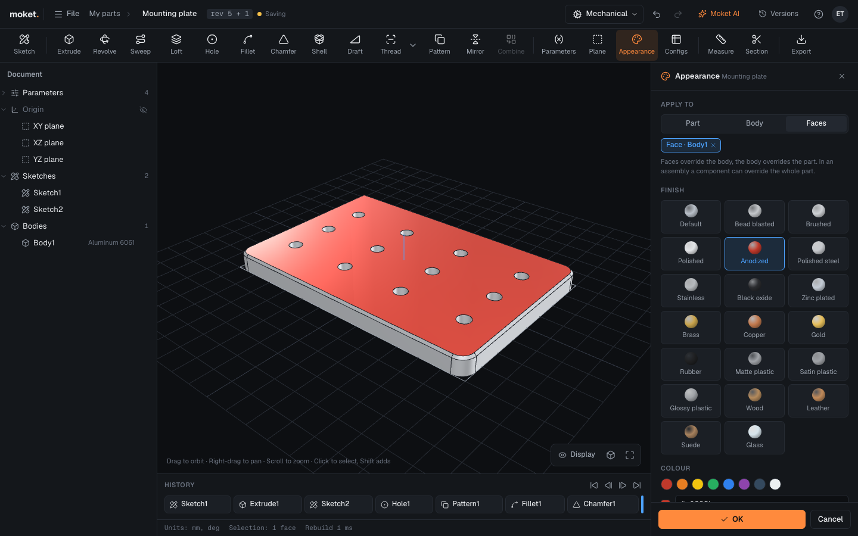Open the Fillet tool
858x536 pixels.
point(248,45)
